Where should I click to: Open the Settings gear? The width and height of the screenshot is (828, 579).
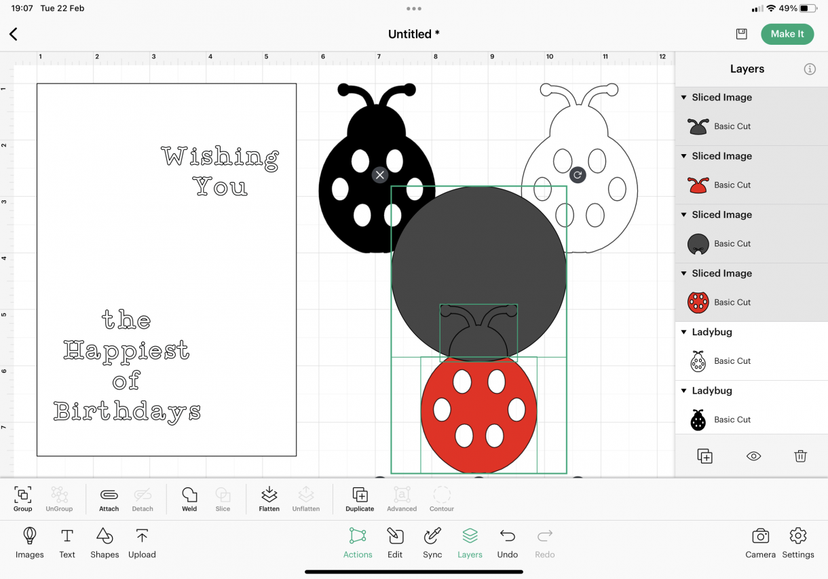(798, 543)
